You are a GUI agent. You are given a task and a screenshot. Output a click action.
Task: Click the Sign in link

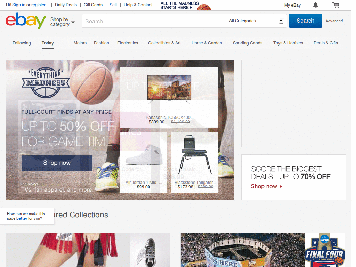[x=19, y=5]
